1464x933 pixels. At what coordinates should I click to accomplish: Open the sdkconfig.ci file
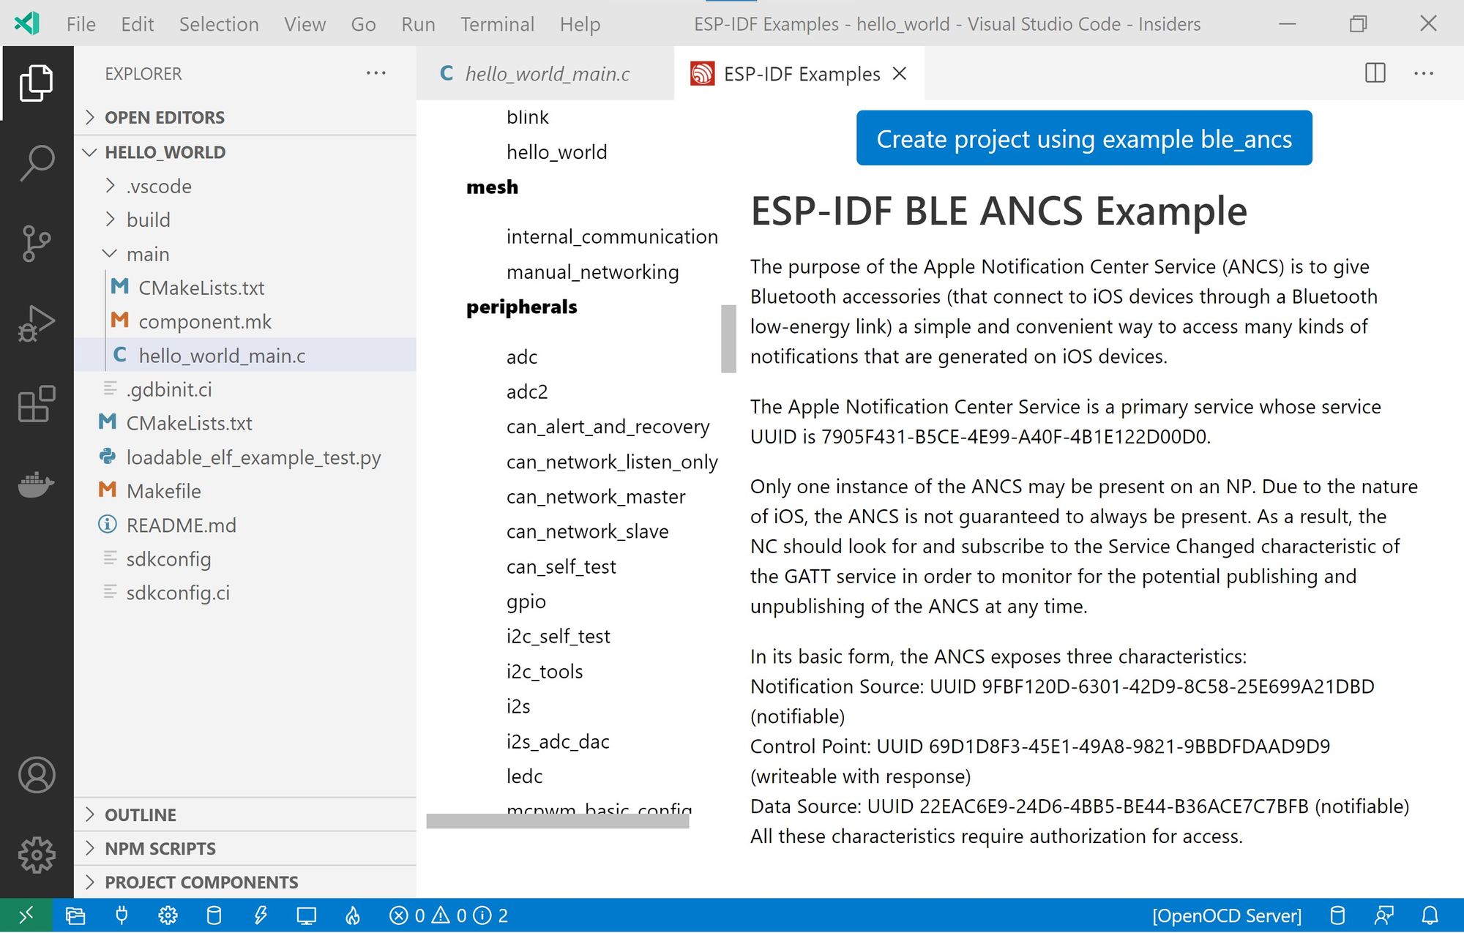click(x=244, y=593)
